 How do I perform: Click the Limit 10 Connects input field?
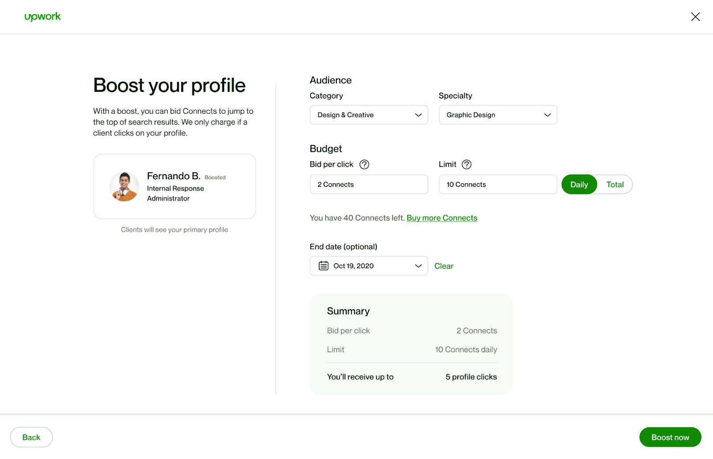(498, 184)
